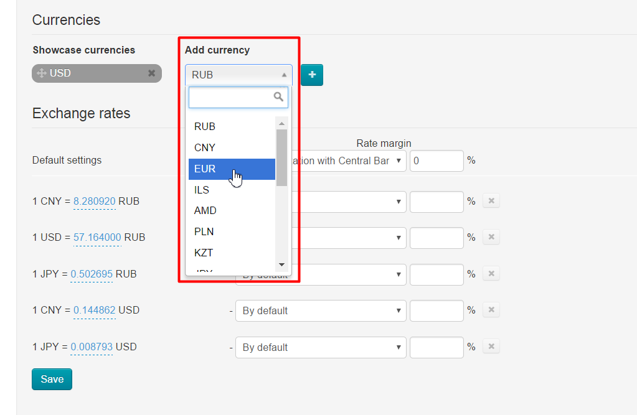Click the Exchange rates heading
The width and height of the screenshot is (637, 415).
pos(81,113)
